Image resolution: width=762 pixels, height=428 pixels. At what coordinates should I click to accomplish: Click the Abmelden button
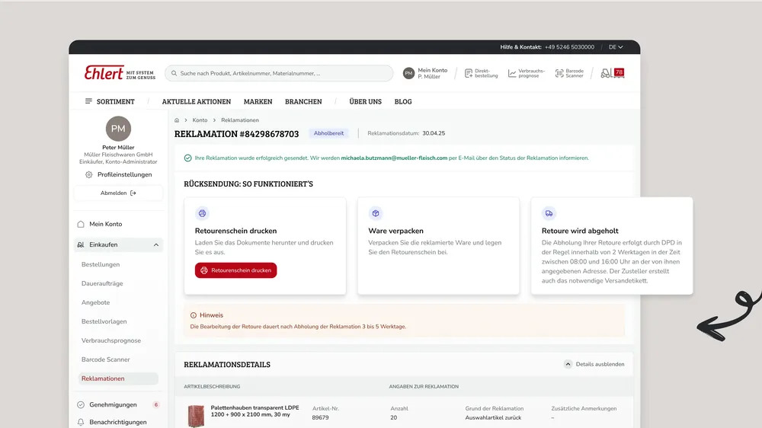click(x=118, y=193)
